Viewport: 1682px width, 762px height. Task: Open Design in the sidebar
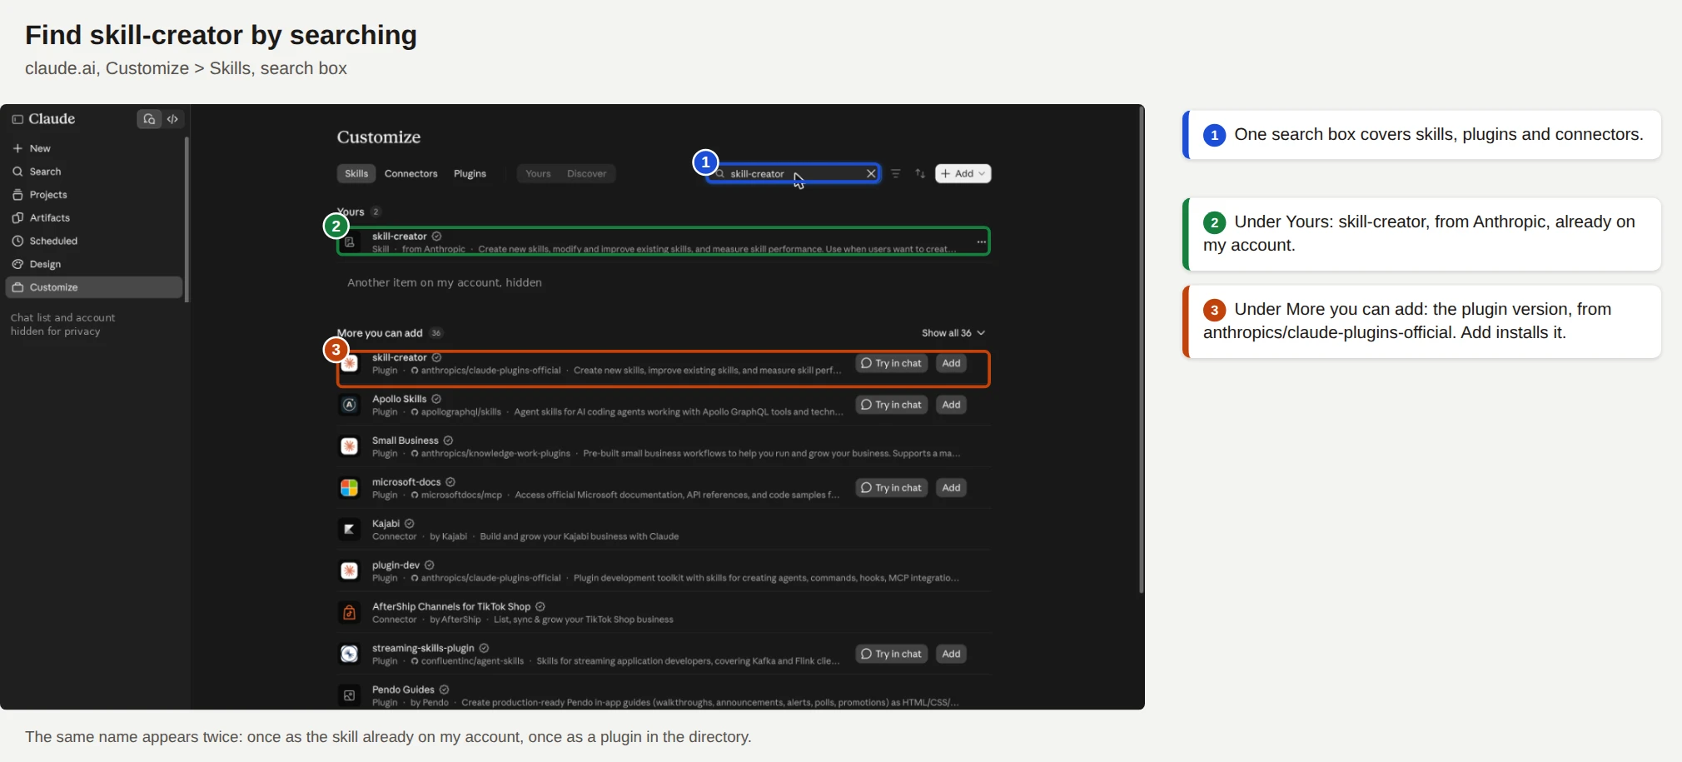tap(93, 265)
